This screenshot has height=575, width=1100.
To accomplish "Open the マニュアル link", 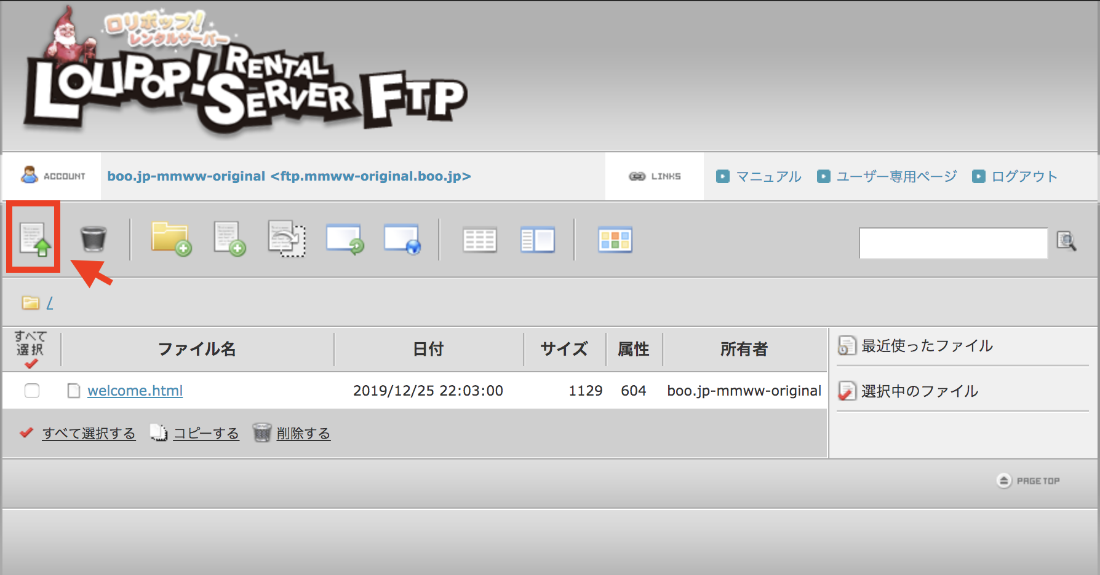I will click(x=768, y=177).
